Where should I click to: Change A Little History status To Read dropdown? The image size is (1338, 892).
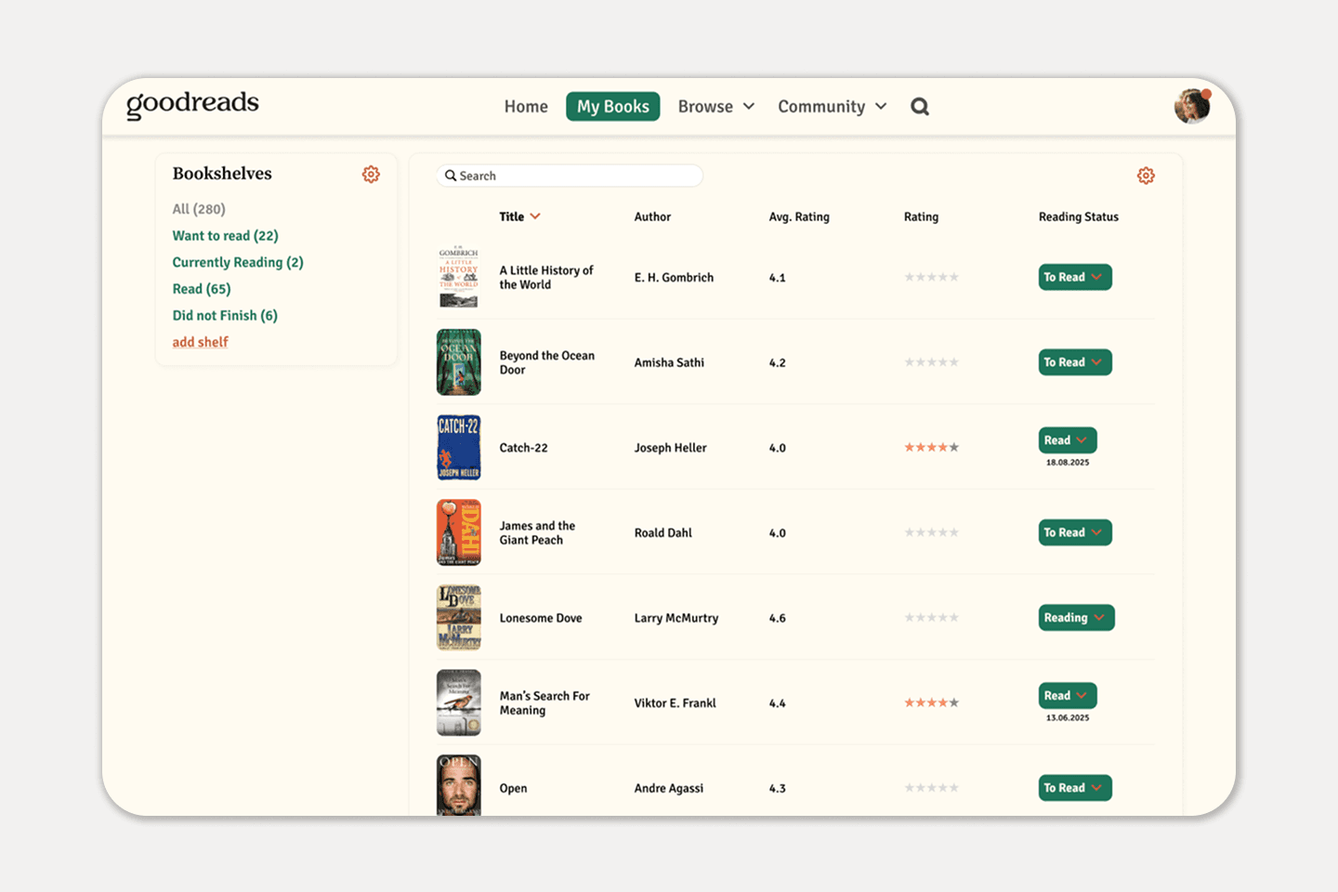pyautogui.click(x=1075, y=277)
